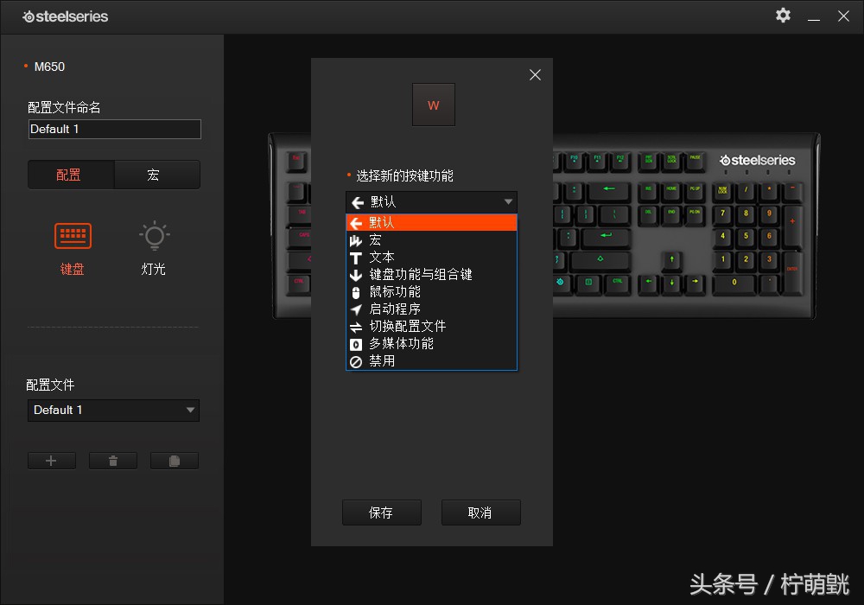
Task: Choose 文本 text option
Action: (x=431, y=258)
